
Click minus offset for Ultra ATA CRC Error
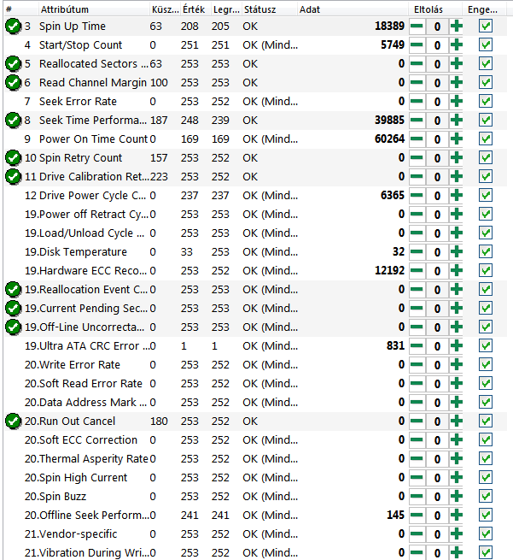(x=417, y=346)
